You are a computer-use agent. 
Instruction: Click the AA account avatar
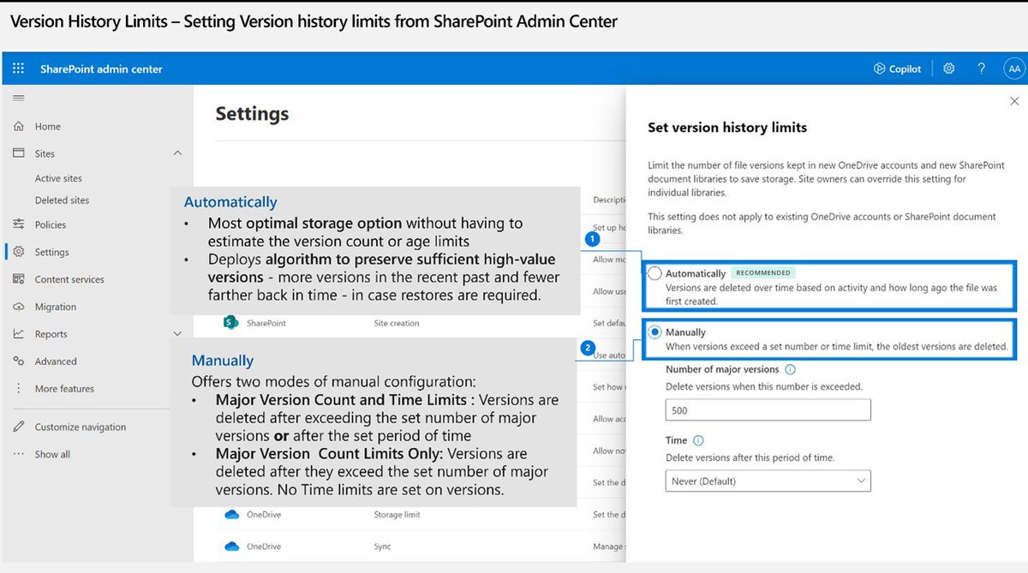pyautogui.click(x=1014, y=69)
